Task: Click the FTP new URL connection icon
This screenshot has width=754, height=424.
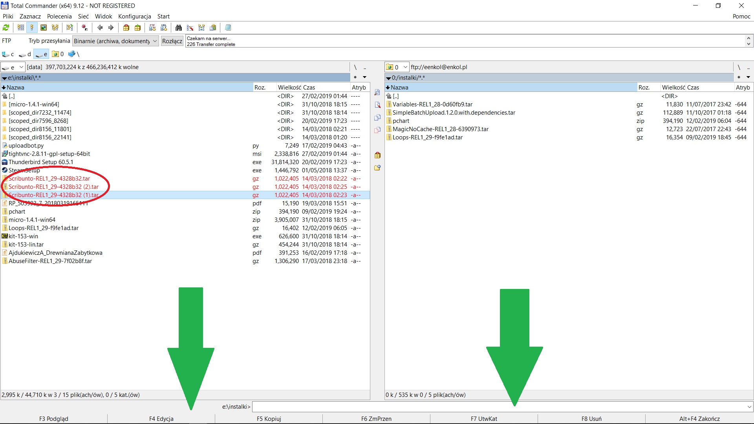Action: [164, 27]
